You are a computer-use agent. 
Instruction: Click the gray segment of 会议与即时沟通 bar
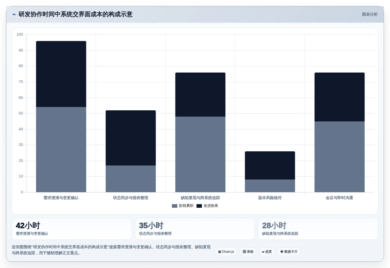[x=340, y=157]
